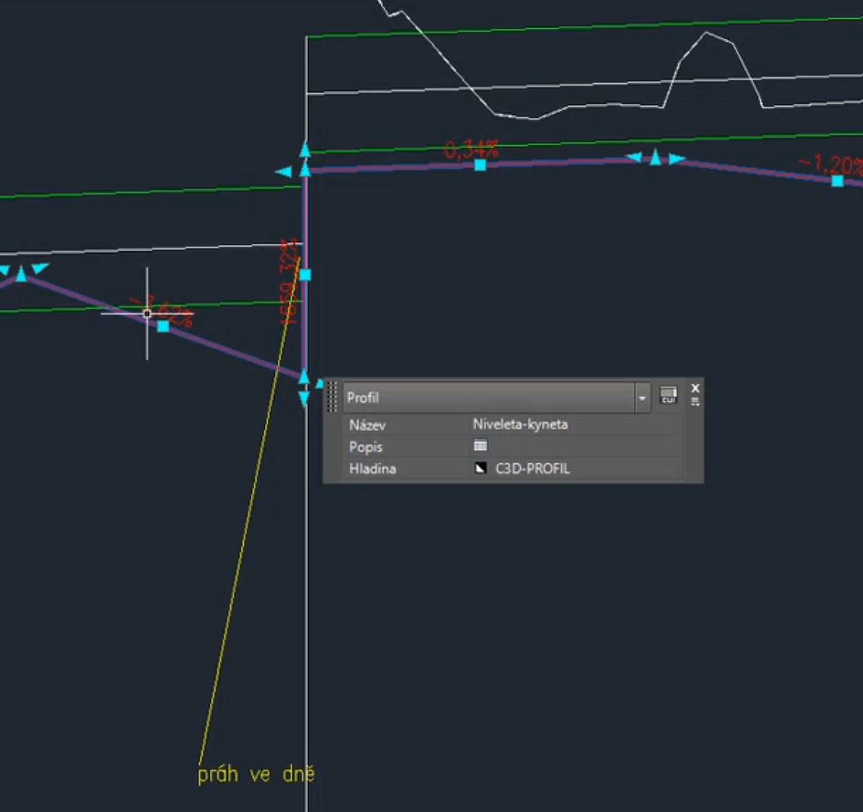The width and height of the screenshot is (863, 812).
Task: Close the quick properties panel
Action: [695, 388]
